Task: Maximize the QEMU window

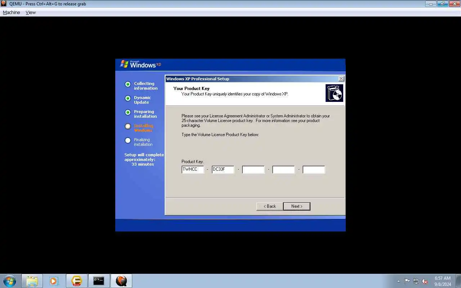Action: 442,4
